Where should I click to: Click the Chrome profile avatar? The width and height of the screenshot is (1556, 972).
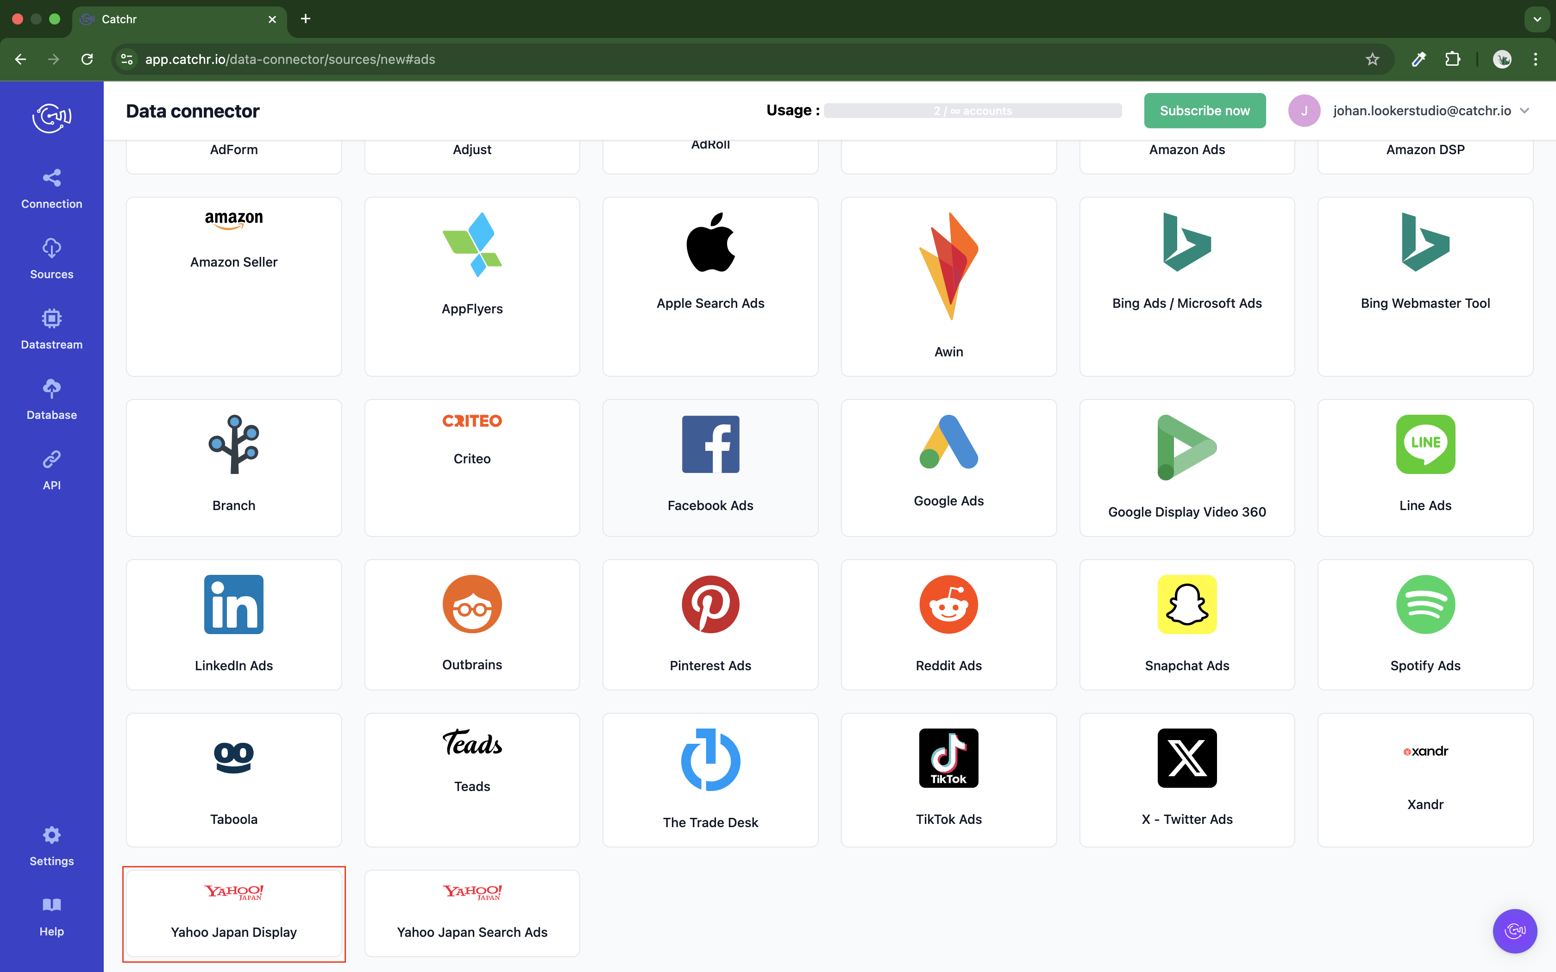(1501, 59)
